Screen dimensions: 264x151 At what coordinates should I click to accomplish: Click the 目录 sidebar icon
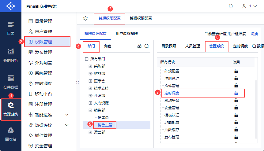coord(11,28)
